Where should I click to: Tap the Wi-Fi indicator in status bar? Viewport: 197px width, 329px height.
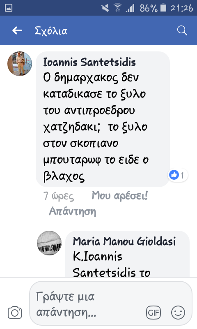point(118,8)
